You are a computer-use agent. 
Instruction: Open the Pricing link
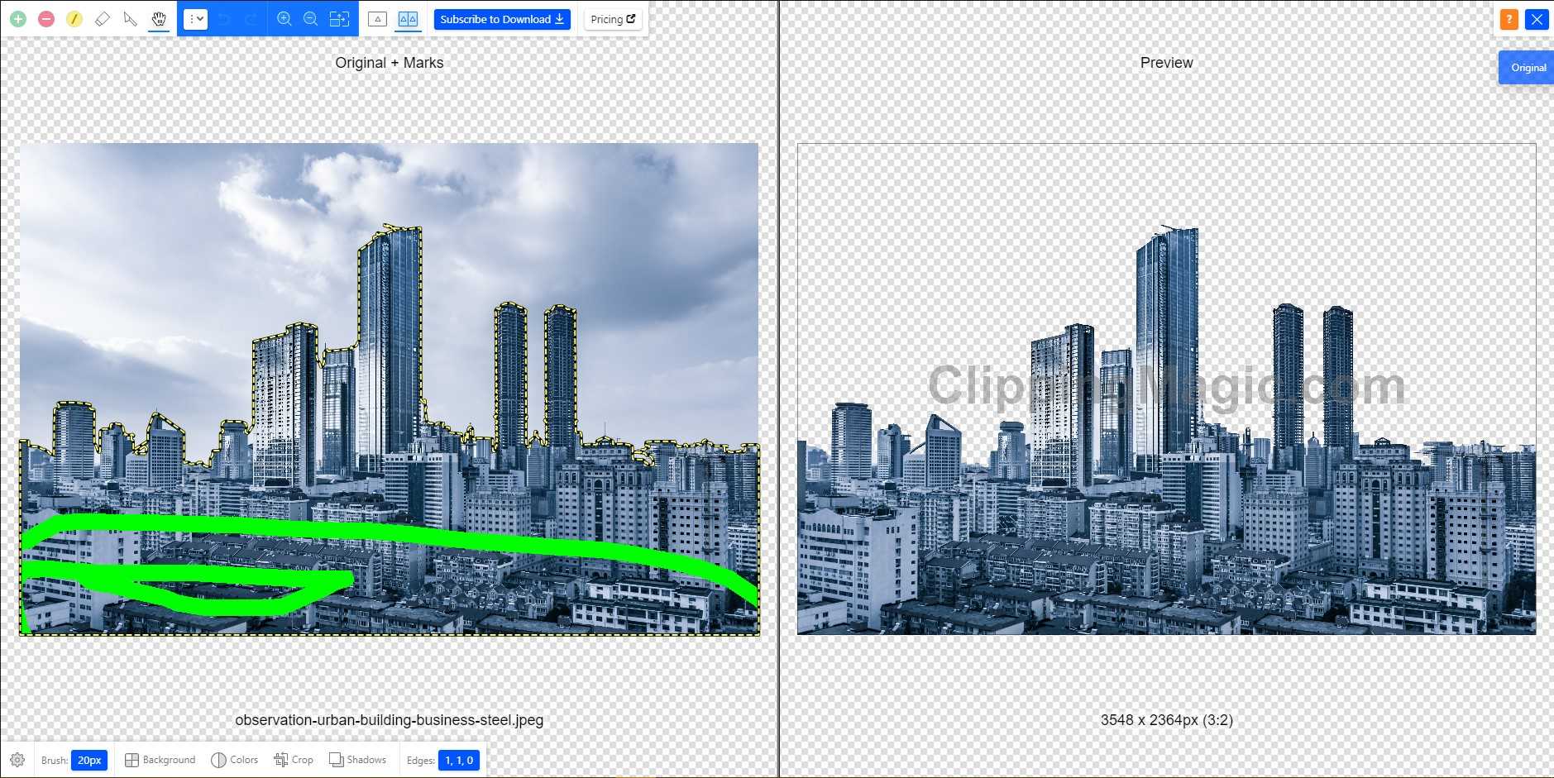point(613,19)
